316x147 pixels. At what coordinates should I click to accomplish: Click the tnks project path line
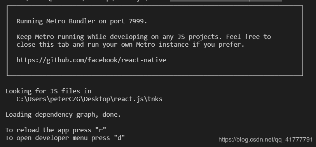tap(89, 99)
